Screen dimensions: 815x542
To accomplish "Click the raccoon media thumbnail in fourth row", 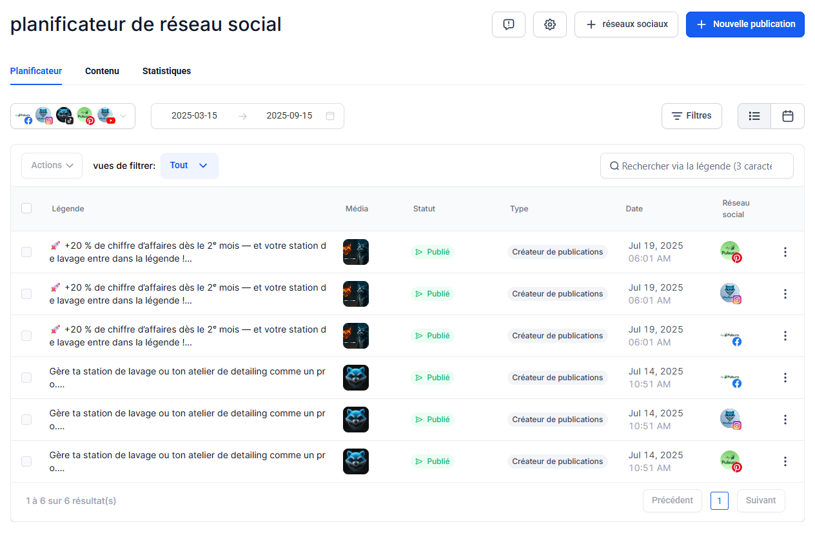I will (355, 378).
